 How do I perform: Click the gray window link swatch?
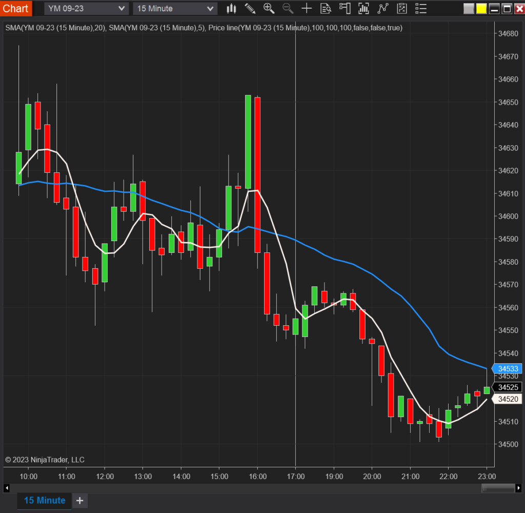coord(469,9)
